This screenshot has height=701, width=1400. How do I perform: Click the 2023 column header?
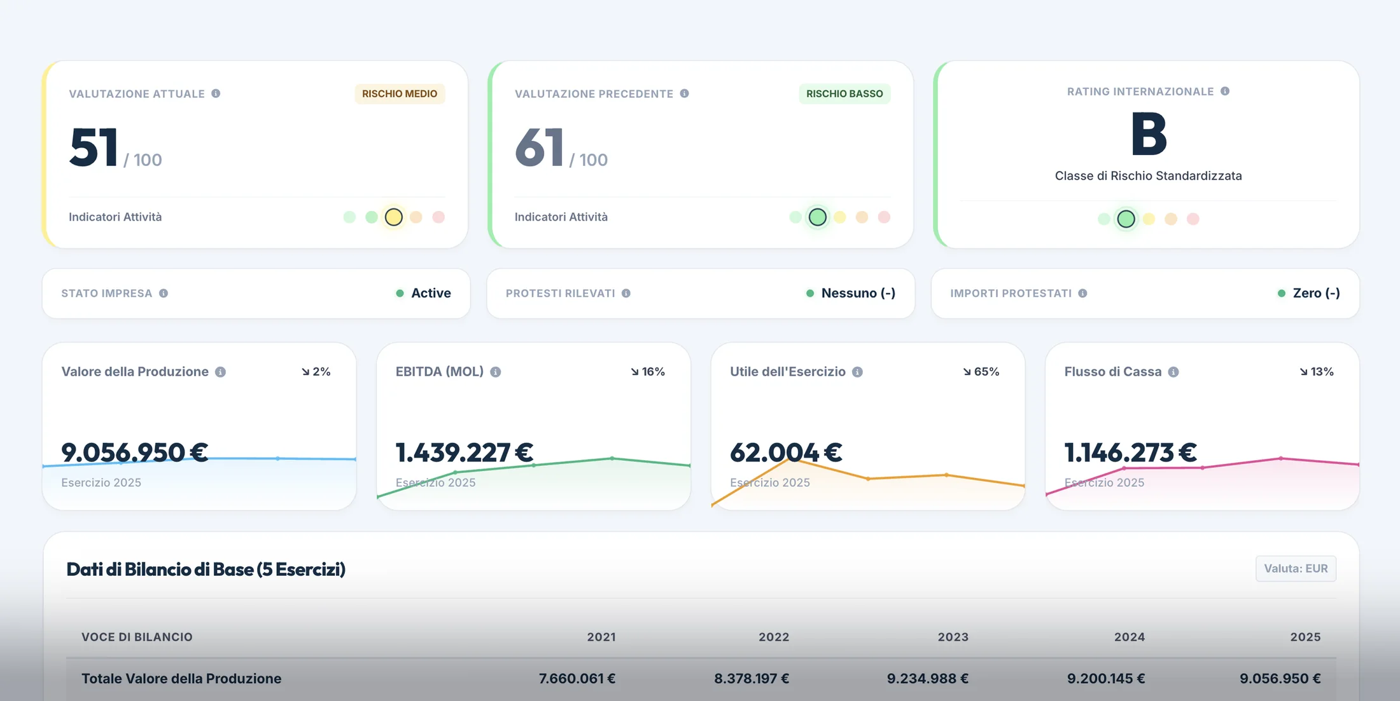[x=953, y=637]
